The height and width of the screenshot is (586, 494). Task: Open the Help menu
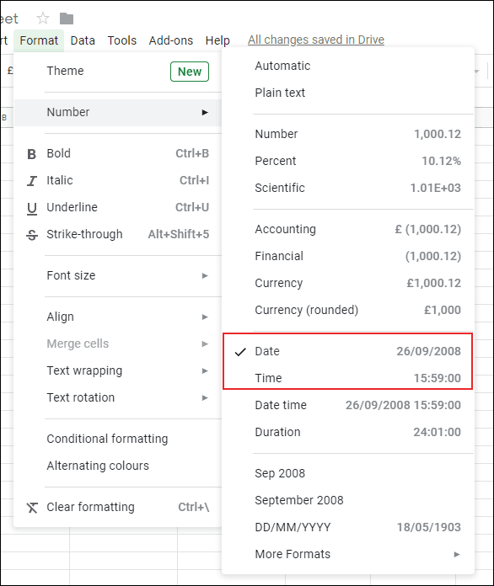(217, 40)
